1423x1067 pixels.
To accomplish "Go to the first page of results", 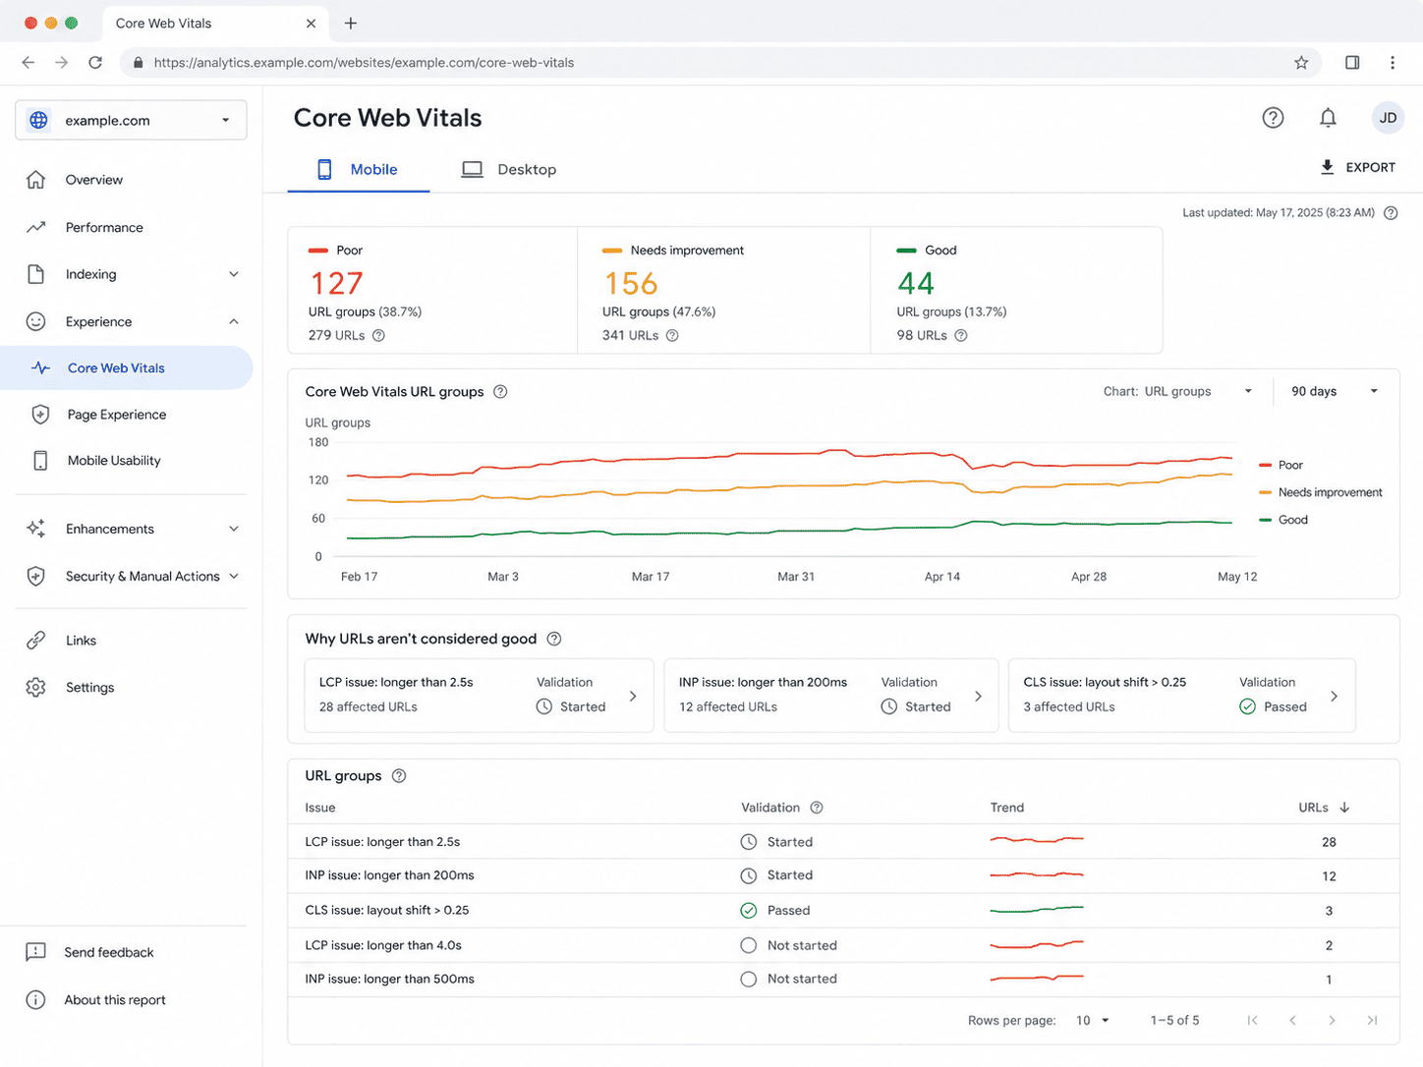I will point(1252,1021).
